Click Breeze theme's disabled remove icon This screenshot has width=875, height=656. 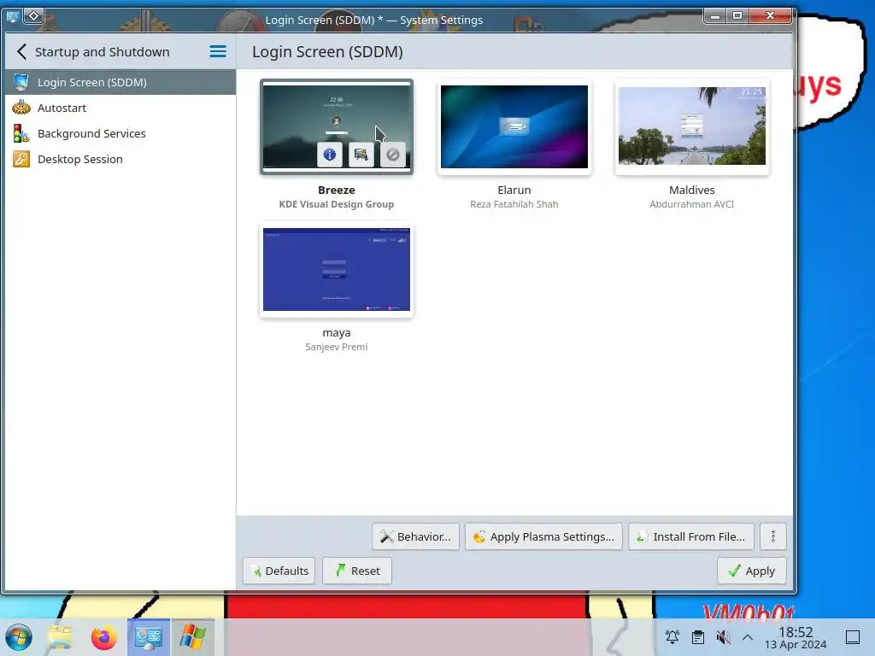[x=393, y=154]
